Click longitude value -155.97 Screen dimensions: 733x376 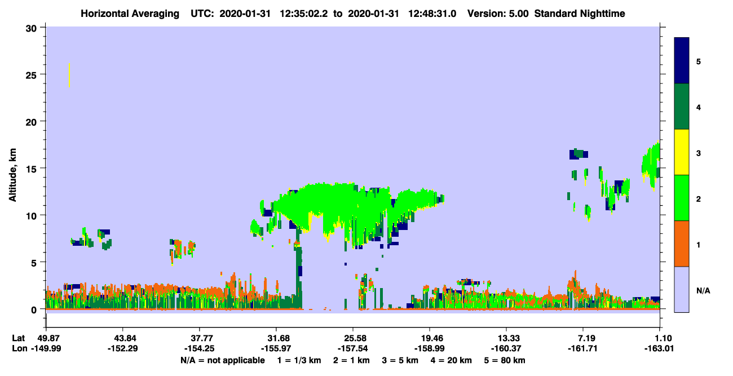(x=276, y=348)
